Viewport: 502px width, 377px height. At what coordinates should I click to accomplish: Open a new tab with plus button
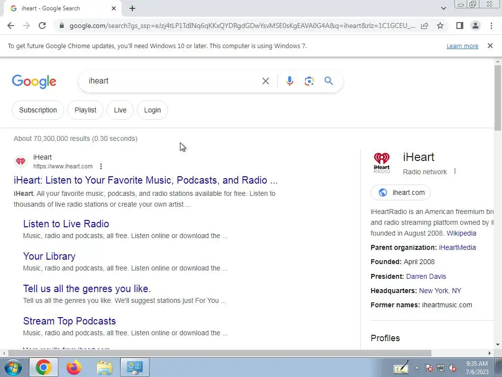132,8
